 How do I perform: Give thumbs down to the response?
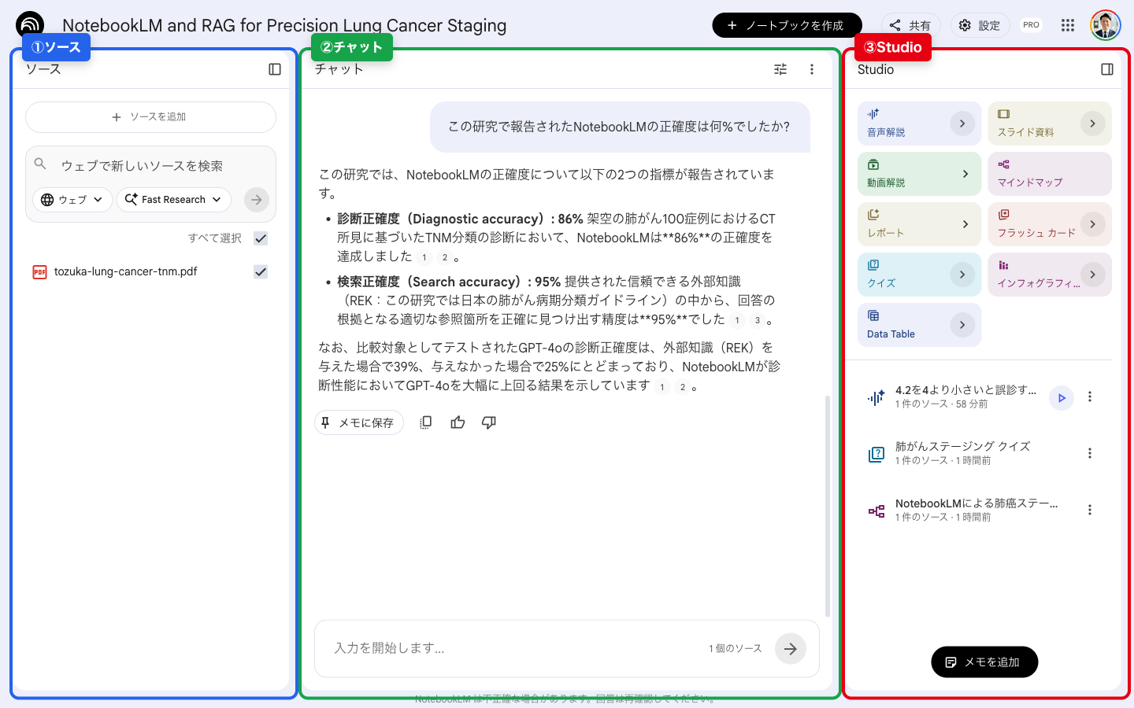pos(489,422)
